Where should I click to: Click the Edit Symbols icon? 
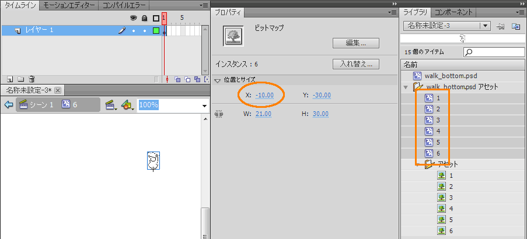(127, 105)
